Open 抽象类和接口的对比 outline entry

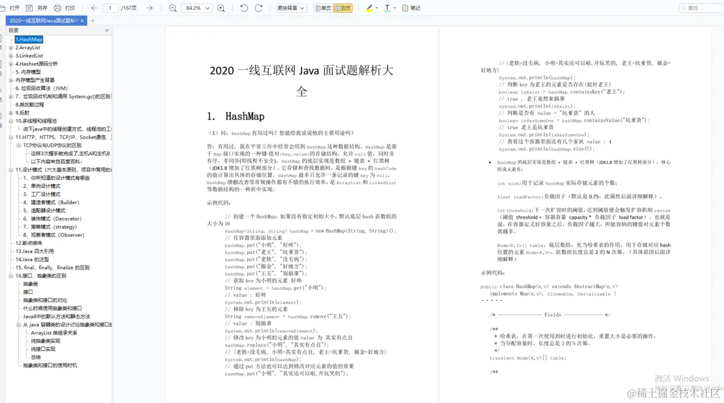pyautogui.click(x=45, y=300)
